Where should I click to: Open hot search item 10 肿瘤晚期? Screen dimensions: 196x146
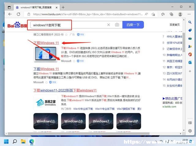[174, 55]
